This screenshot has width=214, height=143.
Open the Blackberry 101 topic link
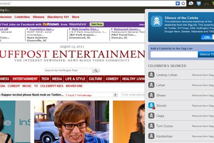pyautogui.click(x=58, y=17)
